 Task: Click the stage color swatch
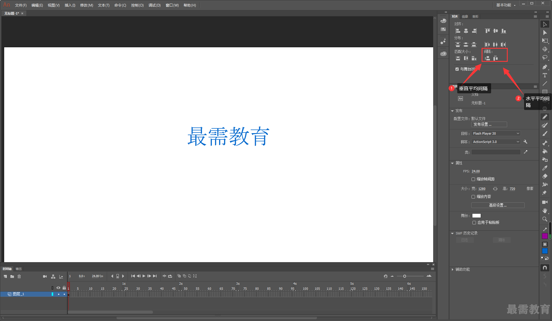477,216
